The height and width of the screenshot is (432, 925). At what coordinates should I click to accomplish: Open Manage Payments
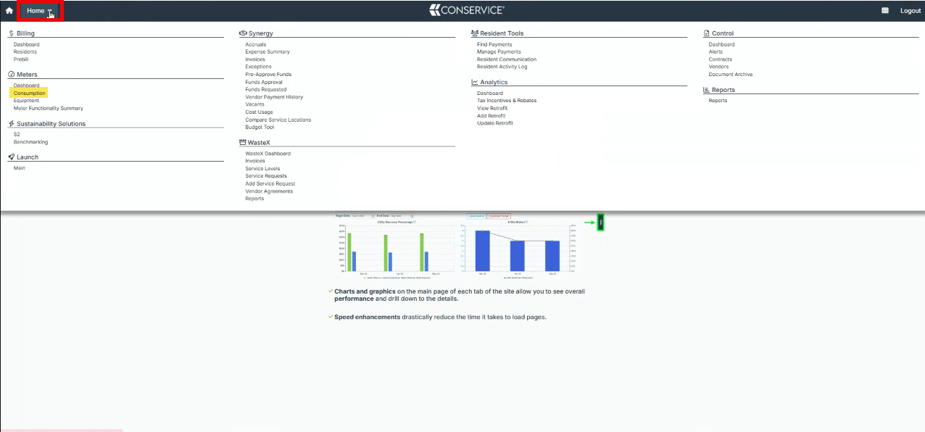[x=499, y=52]
